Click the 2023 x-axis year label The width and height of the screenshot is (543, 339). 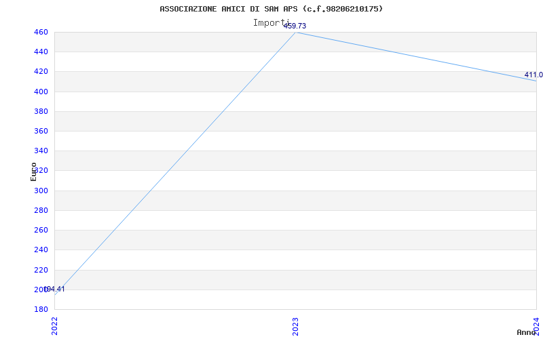click(295, 325)
